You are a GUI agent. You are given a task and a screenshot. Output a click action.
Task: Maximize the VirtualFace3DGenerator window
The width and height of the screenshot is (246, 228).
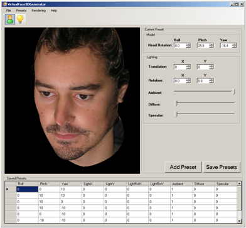click(x=236, y=4)
